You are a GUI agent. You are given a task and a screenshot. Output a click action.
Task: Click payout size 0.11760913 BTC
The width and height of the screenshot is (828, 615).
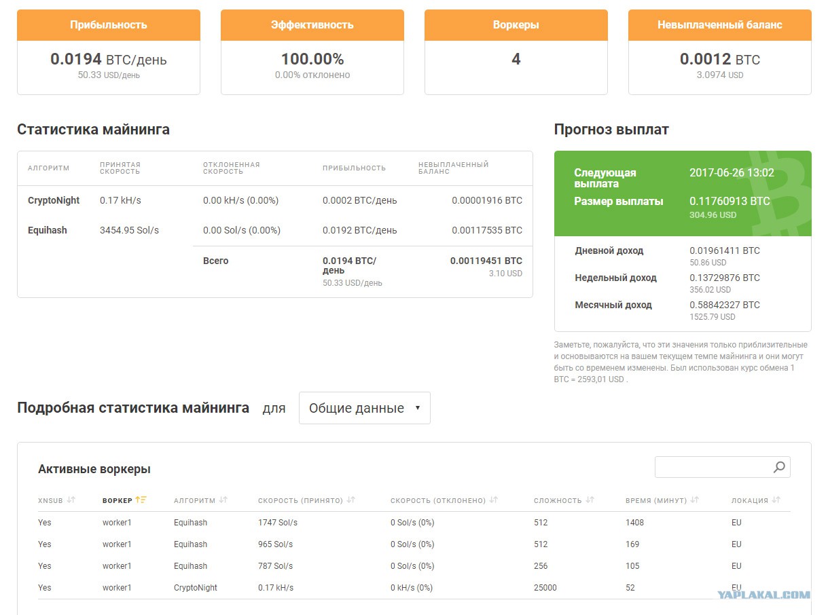coord(730,202)
